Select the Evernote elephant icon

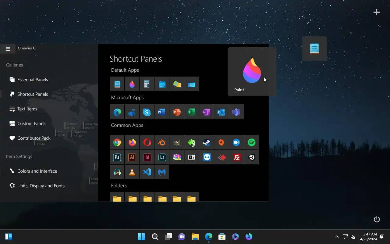pyautogui.click(x=192, y=142)
